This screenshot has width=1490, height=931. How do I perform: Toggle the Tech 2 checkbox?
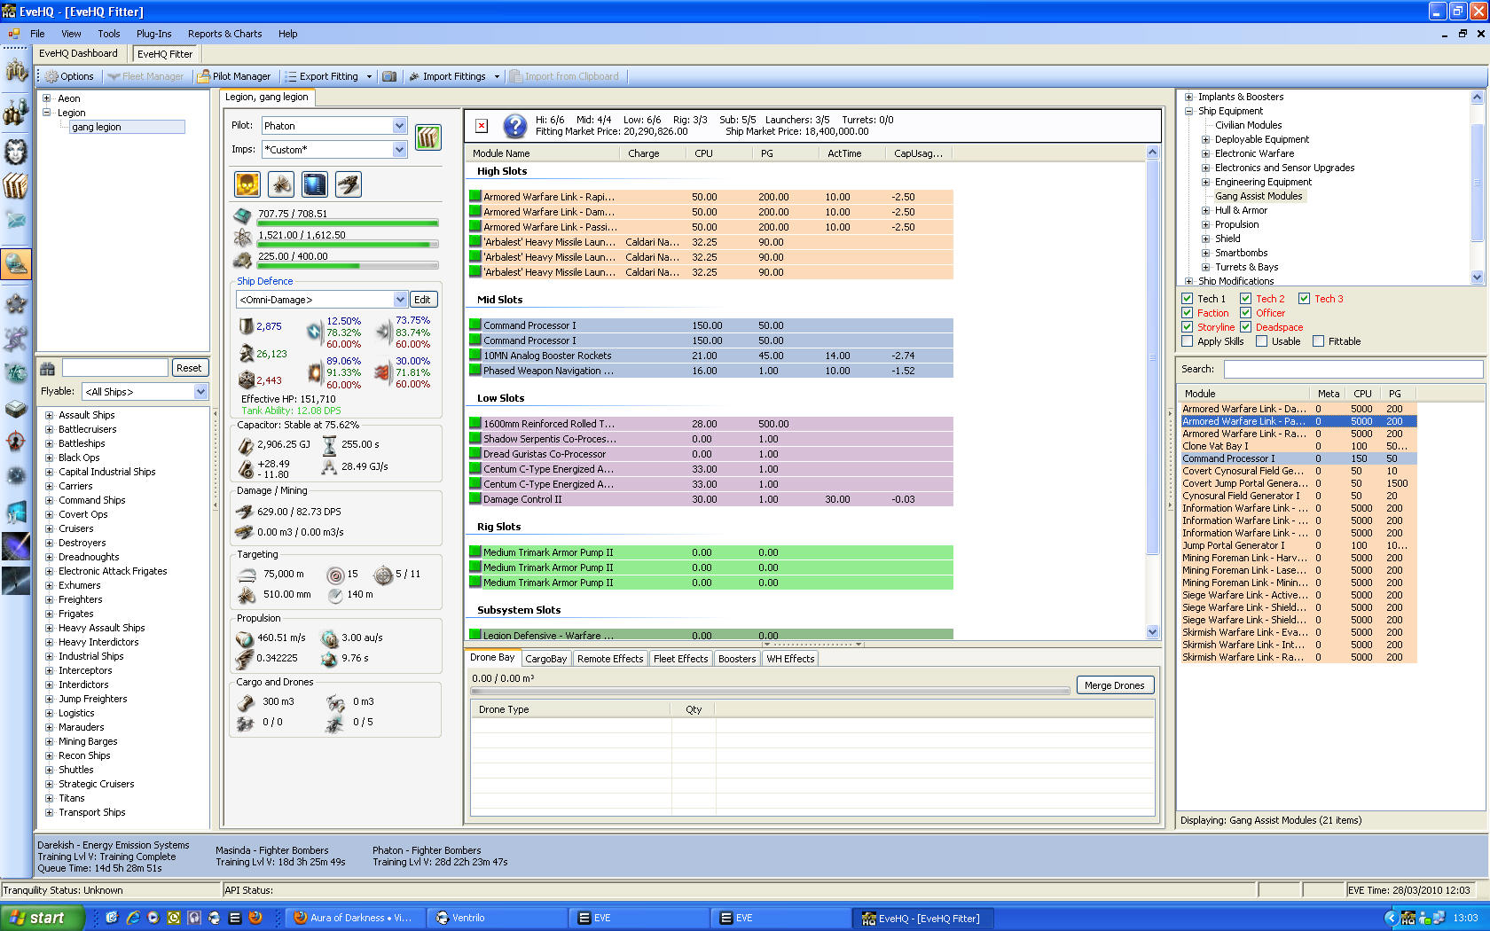[1245, 299]
